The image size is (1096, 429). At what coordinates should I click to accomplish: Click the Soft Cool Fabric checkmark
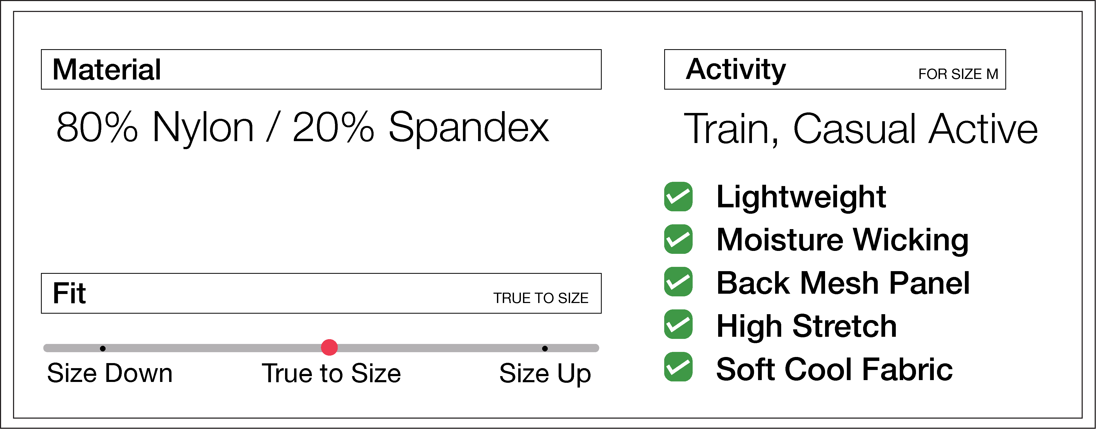point(678,367)
